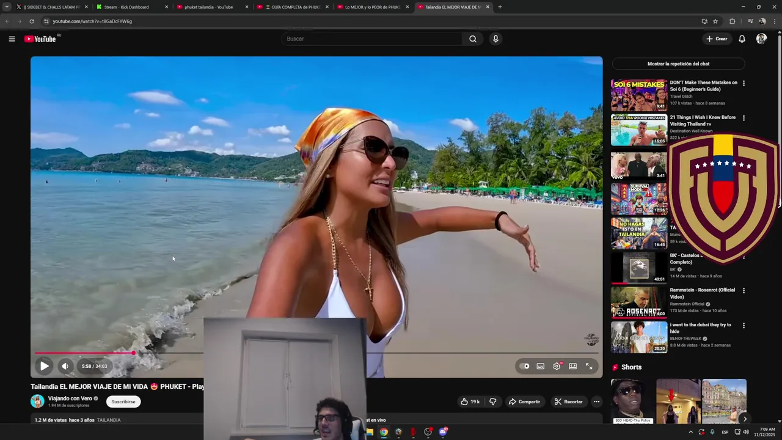This screenshot has width=782, height=440.
Task: Open the YouTube account avatar menu
Action: tap(761, 38)
